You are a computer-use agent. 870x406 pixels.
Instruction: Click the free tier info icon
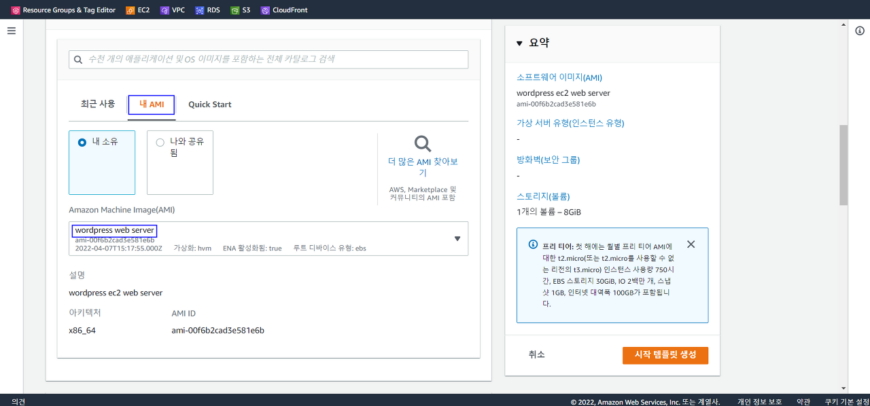pos(533,244)
